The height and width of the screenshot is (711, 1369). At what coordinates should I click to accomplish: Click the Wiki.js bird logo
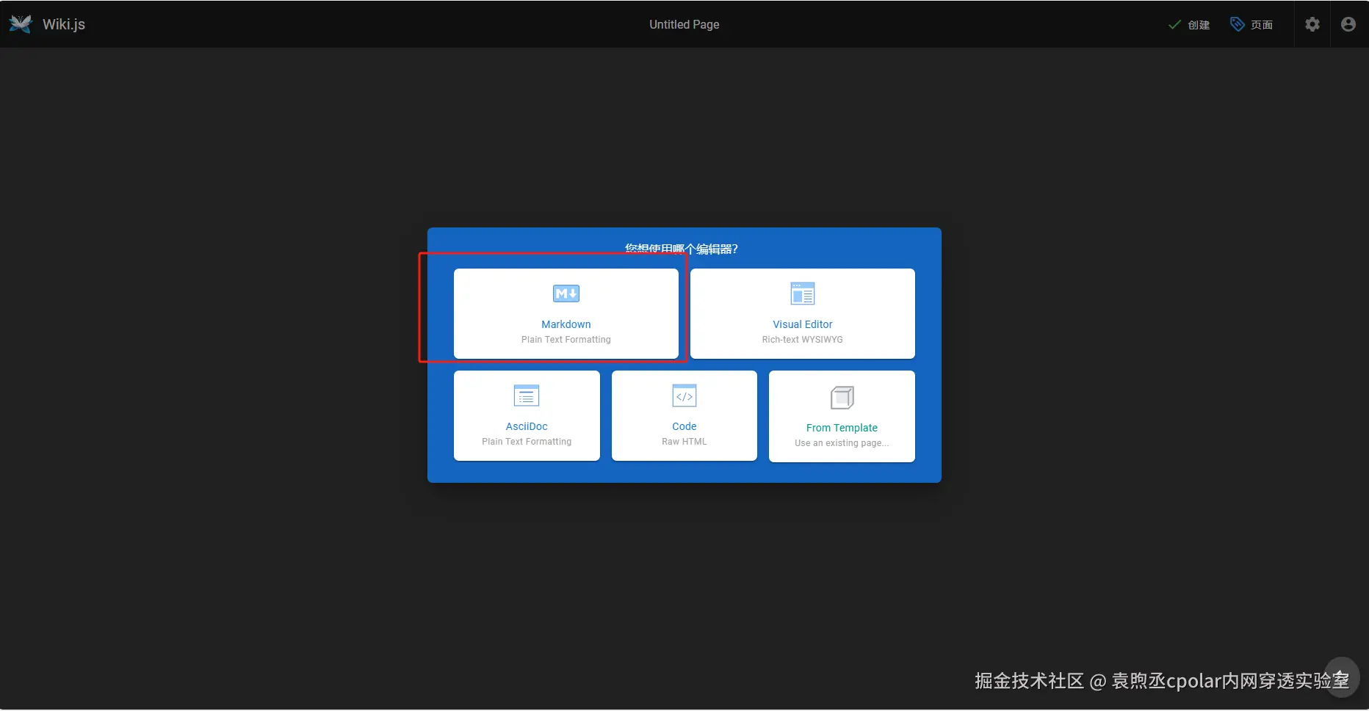(x=21, y=24)
